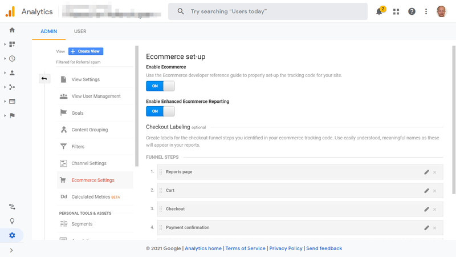Expand the Conversions section arrow
456x257 pixels.
[x=5, y=116]
